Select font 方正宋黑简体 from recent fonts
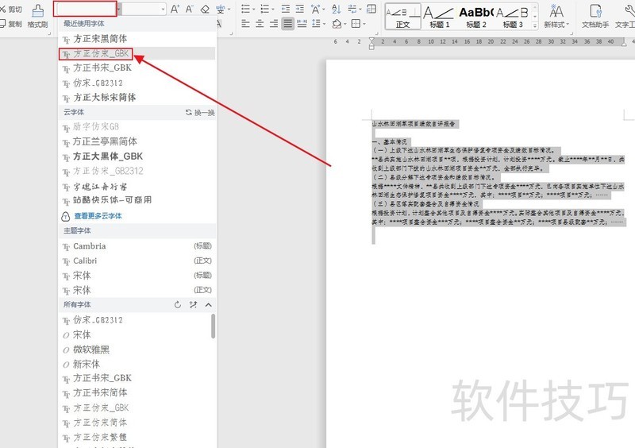635x448 pixels. click(x=137, y=39)
